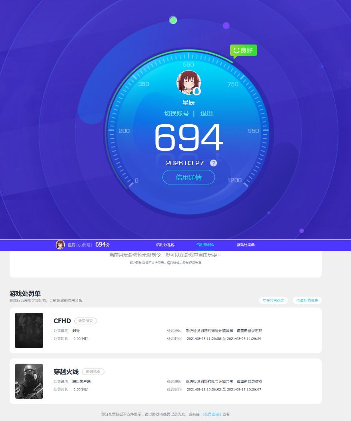This screenshot has width=351, height=421.
Task: Open the 信用详情 credit details button
Action: [x=189, y=177]
